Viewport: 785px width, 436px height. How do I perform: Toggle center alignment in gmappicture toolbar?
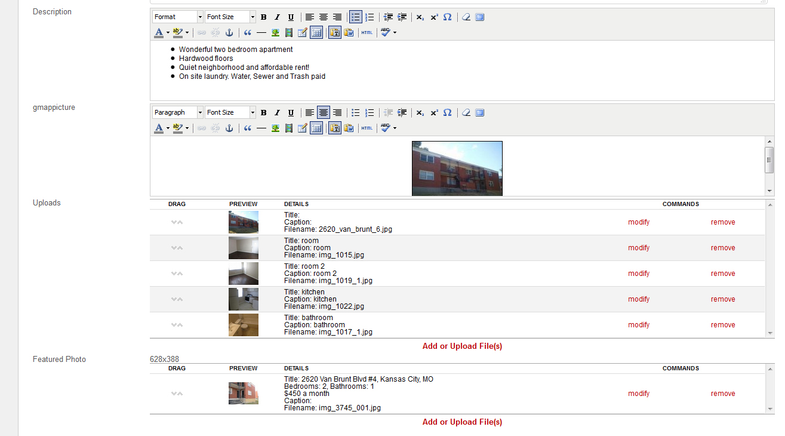tap(323, 113)
